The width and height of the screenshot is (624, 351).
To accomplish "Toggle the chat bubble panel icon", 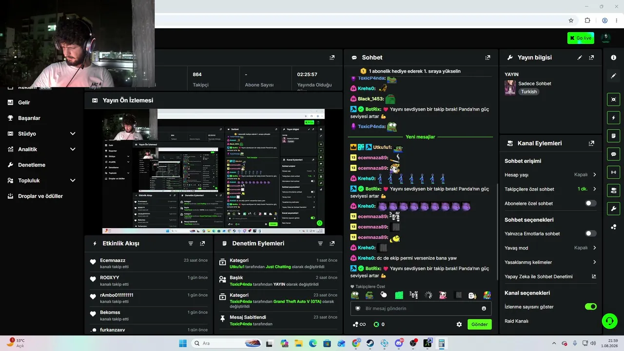I will 613,154.
